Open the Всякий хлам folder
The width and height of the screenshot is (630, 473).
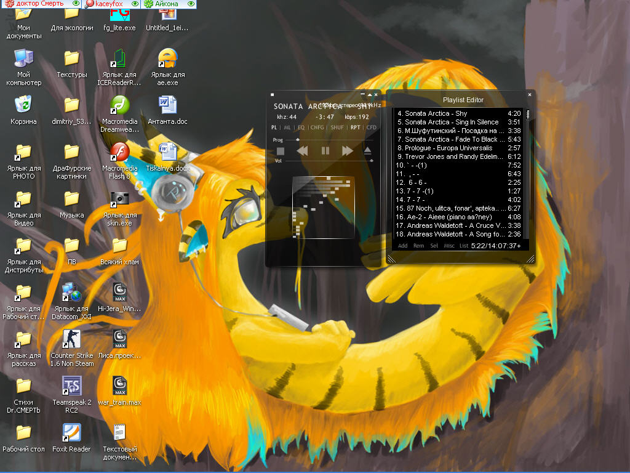[x=120, y=246]
